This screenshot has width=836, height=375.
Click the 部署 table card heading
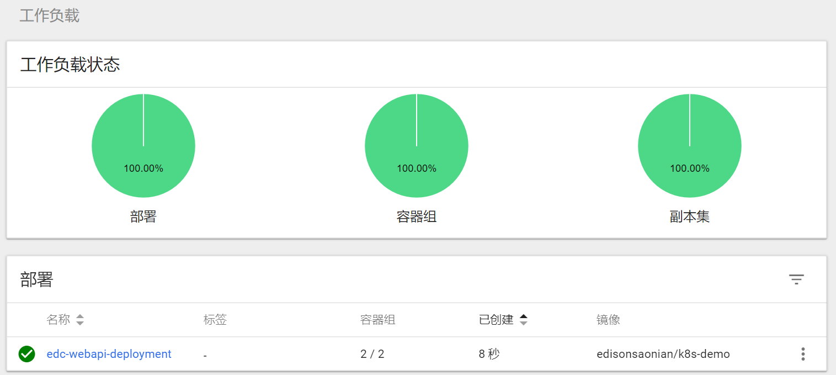37,279
